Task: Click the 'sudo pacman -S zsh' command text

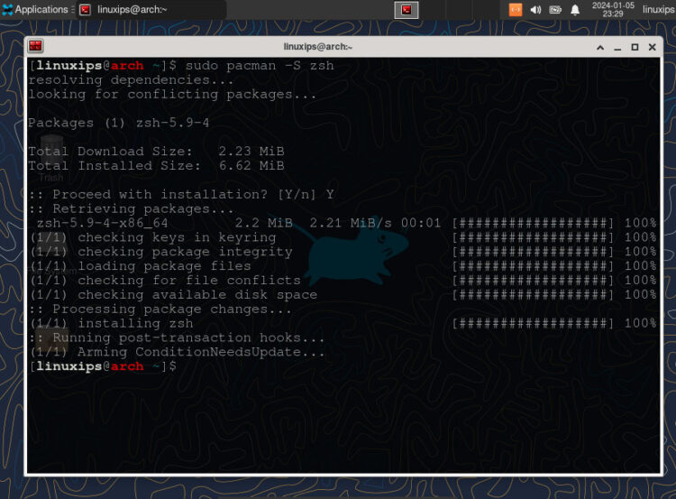Action: point(260,66)
